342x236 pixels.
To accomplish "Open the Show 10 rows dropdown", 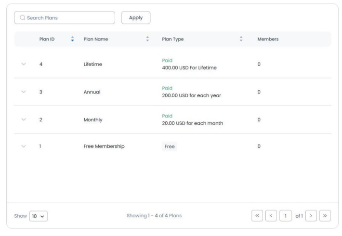I will [x=39, y=216].
